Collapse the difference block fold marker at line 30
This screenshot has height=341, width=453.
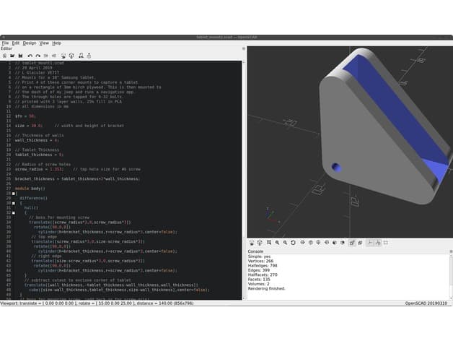tap(13, 203)
